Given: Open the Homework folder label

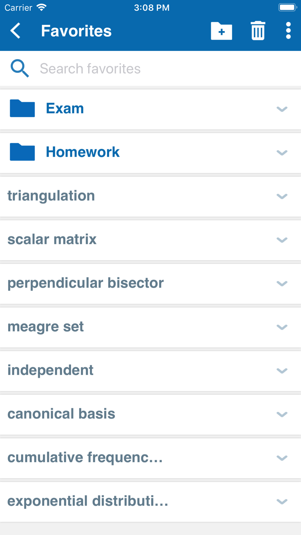Looking at the screenshot, I should pyautogui.click(x=83, y=152).
